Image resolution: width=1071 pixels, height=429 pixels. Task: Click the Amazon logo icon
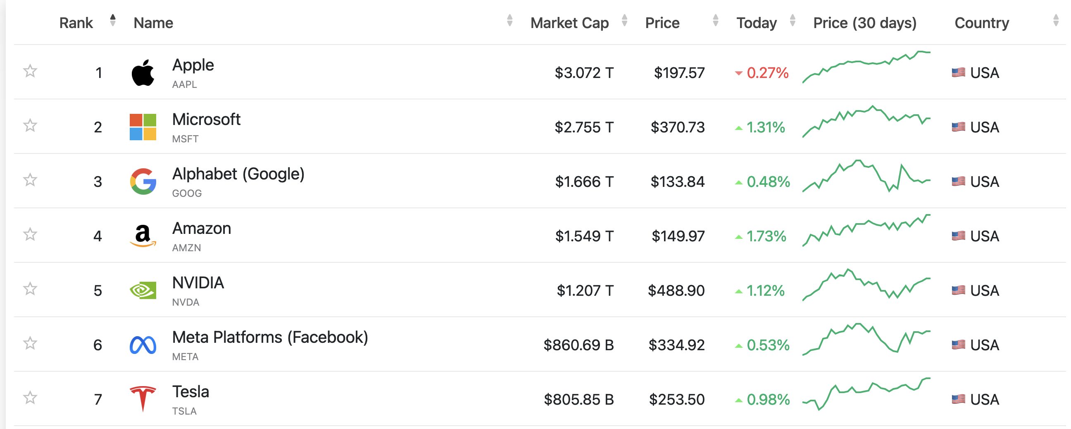143,236
